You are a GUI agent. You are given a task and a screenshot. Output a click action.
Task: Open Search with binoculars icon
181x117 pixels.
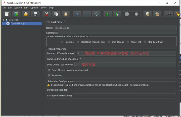(168, 14)
